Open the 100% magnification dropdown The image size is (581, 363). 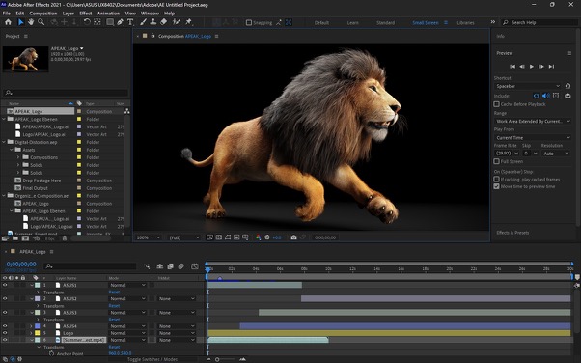(x=149, y=237)
